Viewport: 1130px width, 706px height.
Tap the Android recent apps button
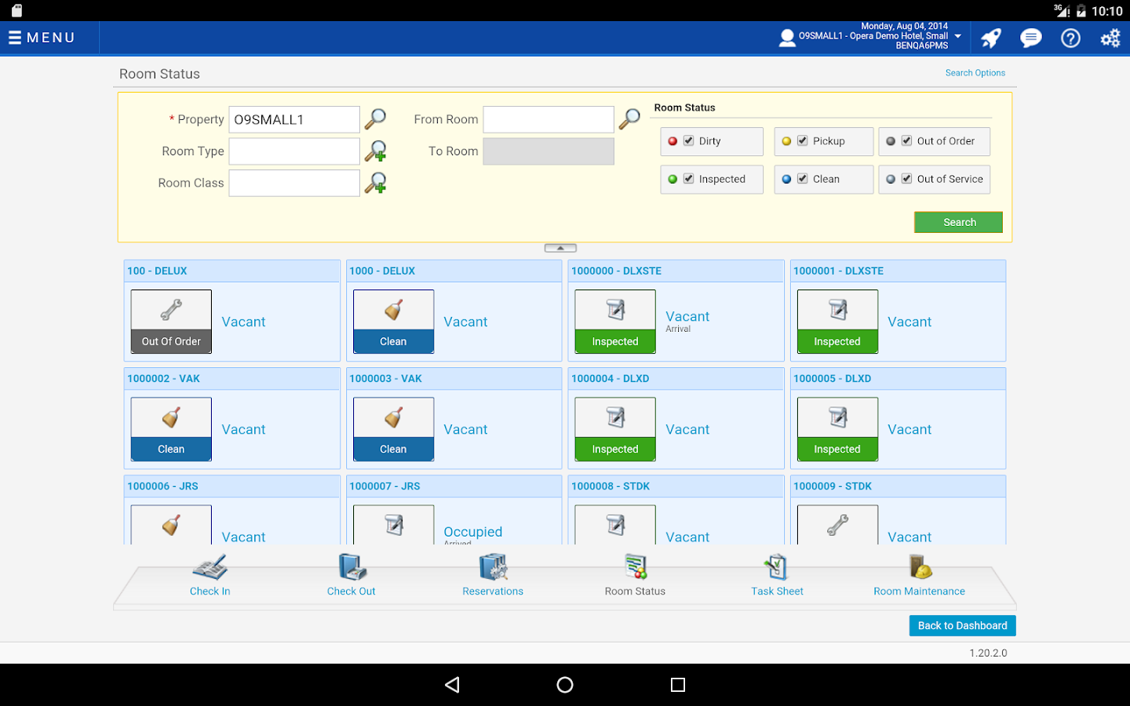point(678,685)
